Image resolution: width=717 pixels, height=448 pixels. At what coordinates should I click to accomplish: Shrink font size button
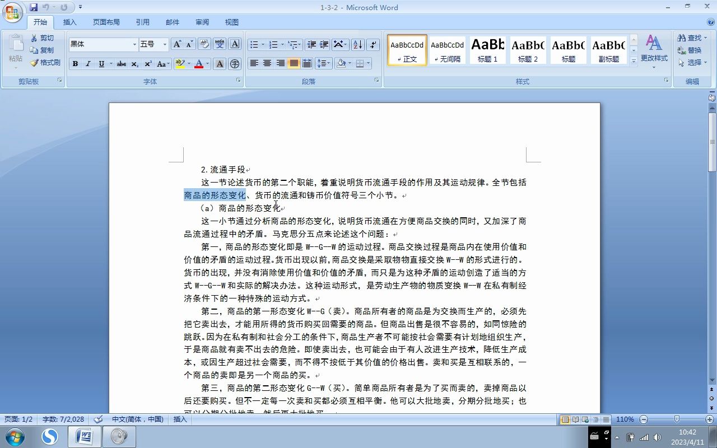pos(189,44)
